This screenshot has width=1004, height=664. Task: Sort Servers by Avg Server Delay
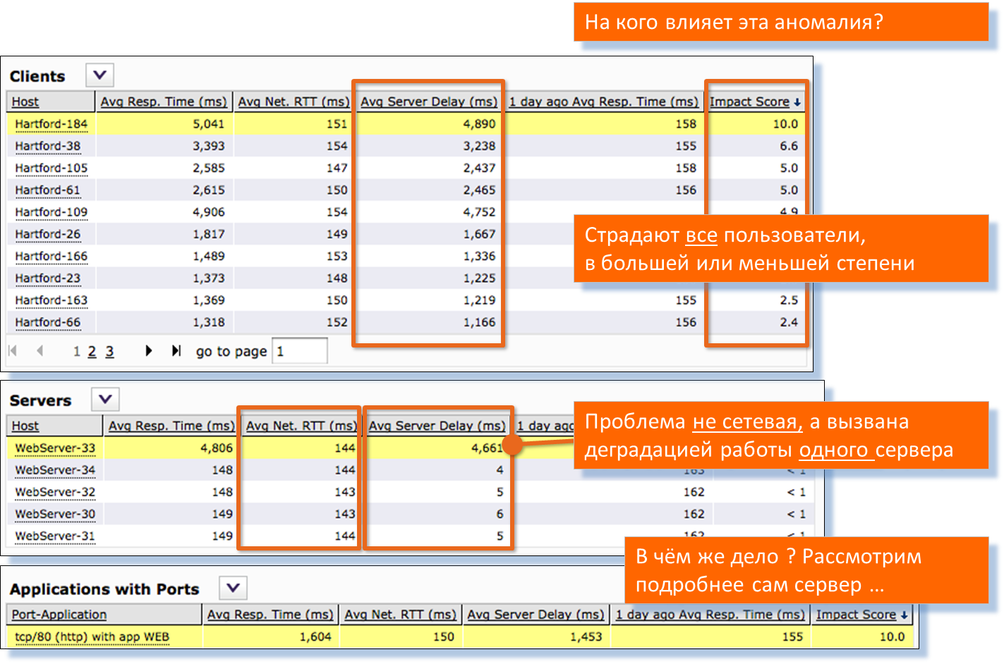coord(437,426)
